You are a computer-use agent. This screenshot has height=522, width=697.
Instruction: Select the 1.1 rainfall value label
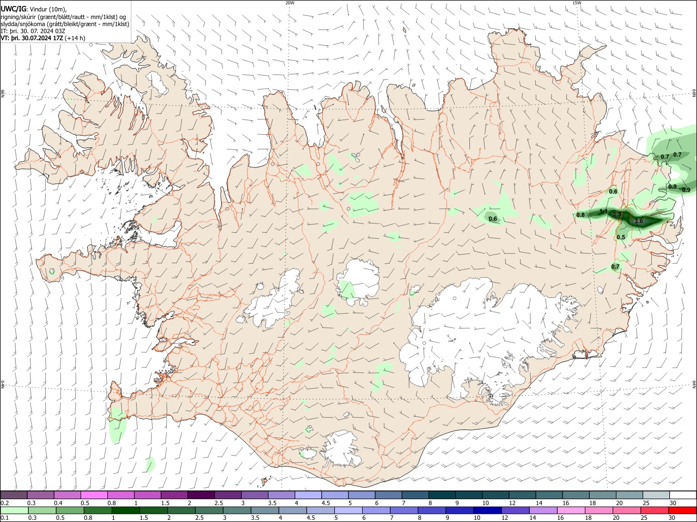[603, 211]
